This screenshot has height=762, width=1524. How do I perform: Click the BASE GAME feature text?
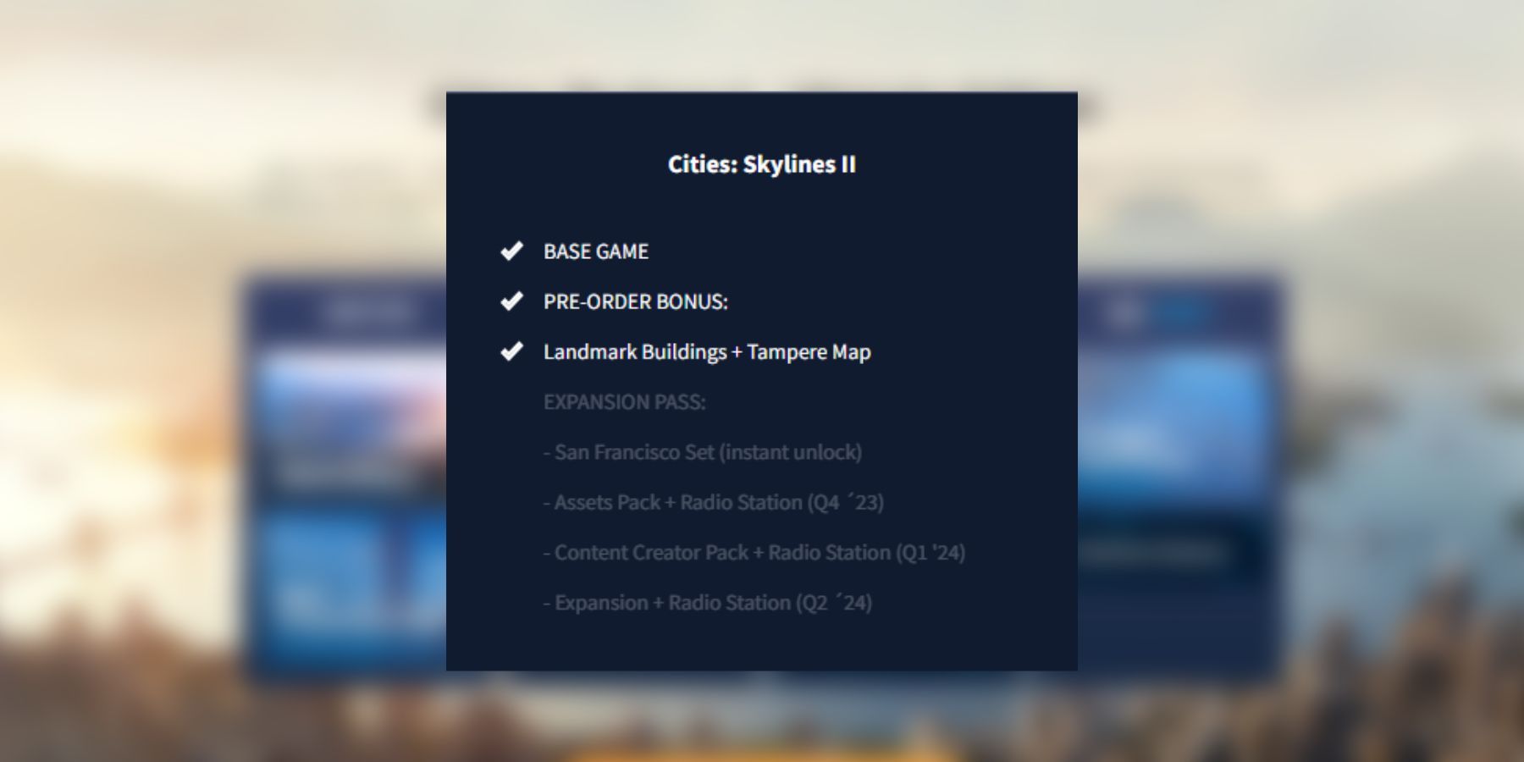595,251
